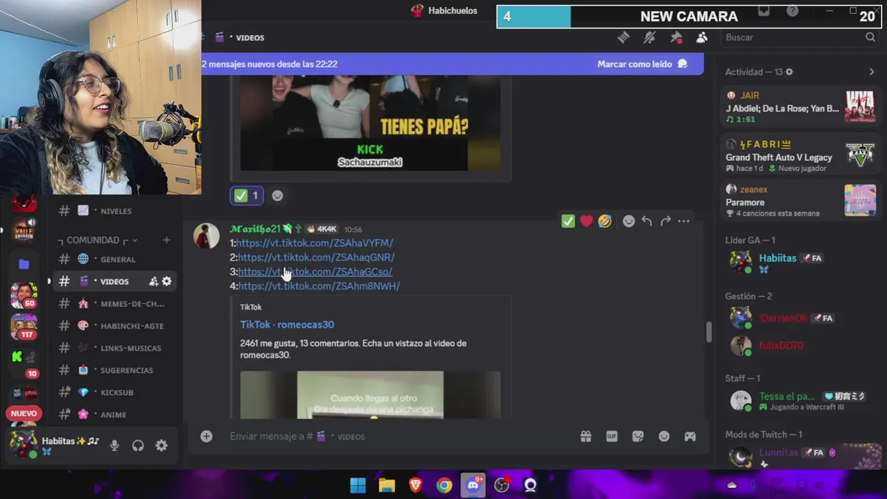Click the NUEVO unread indicator
Viewport: 887px width, 499px height.
(x=24, y=413)
